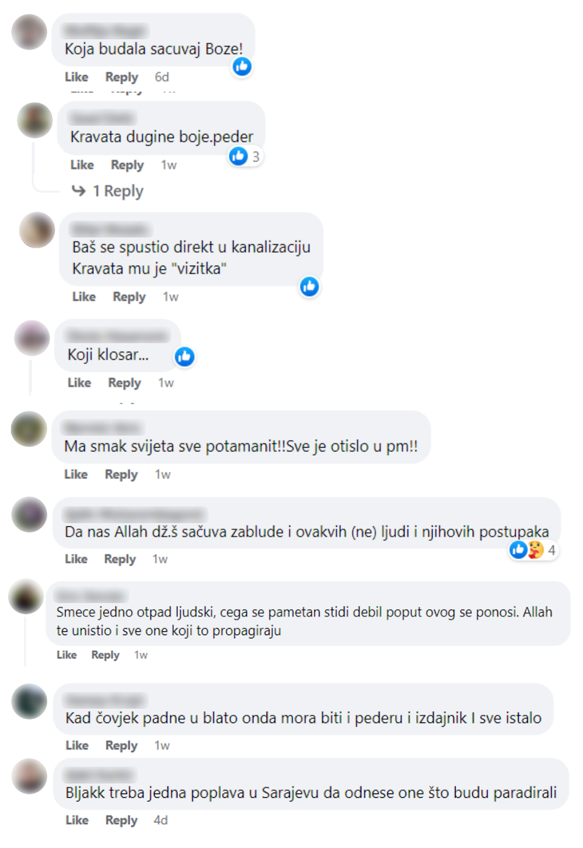Click thumbs-up reaction on 'kanalizaciju' comment
Screen dimensions: 583x848
coord(310,287)
